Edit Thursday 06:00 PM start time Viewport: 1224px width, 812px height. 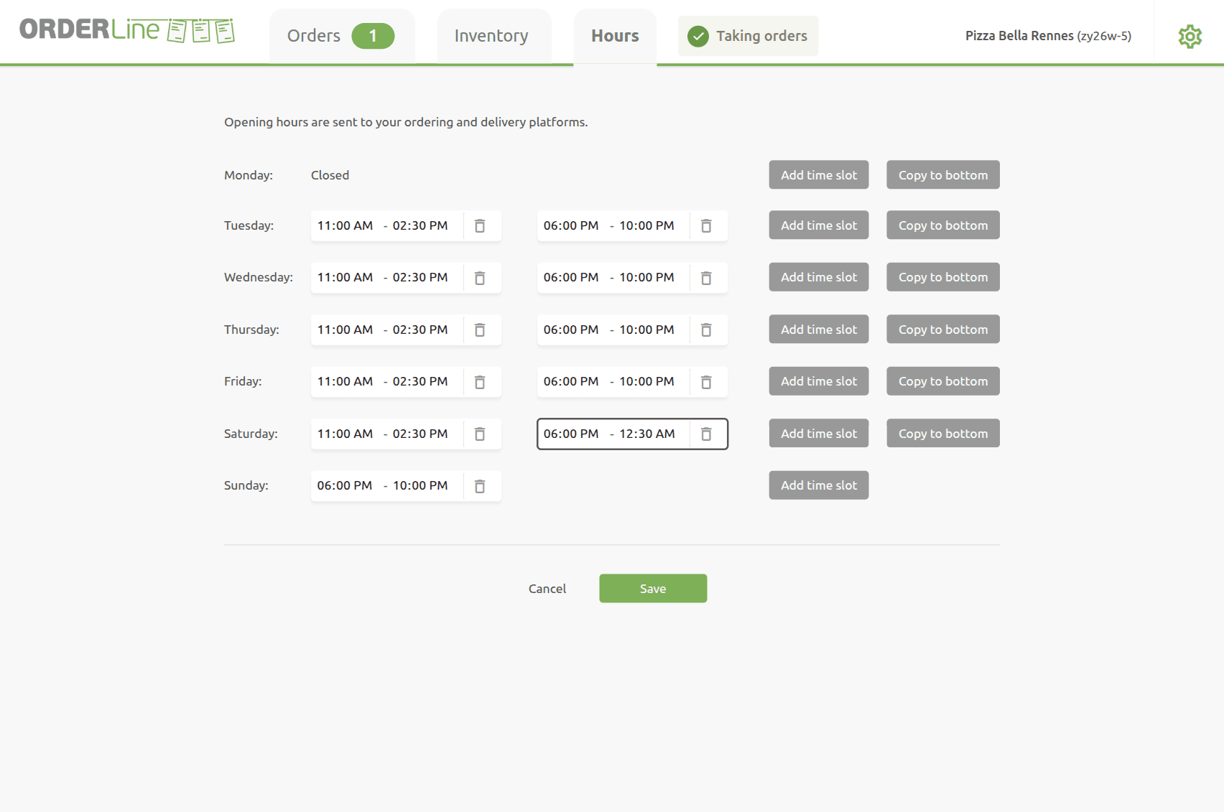coord(571,330)
